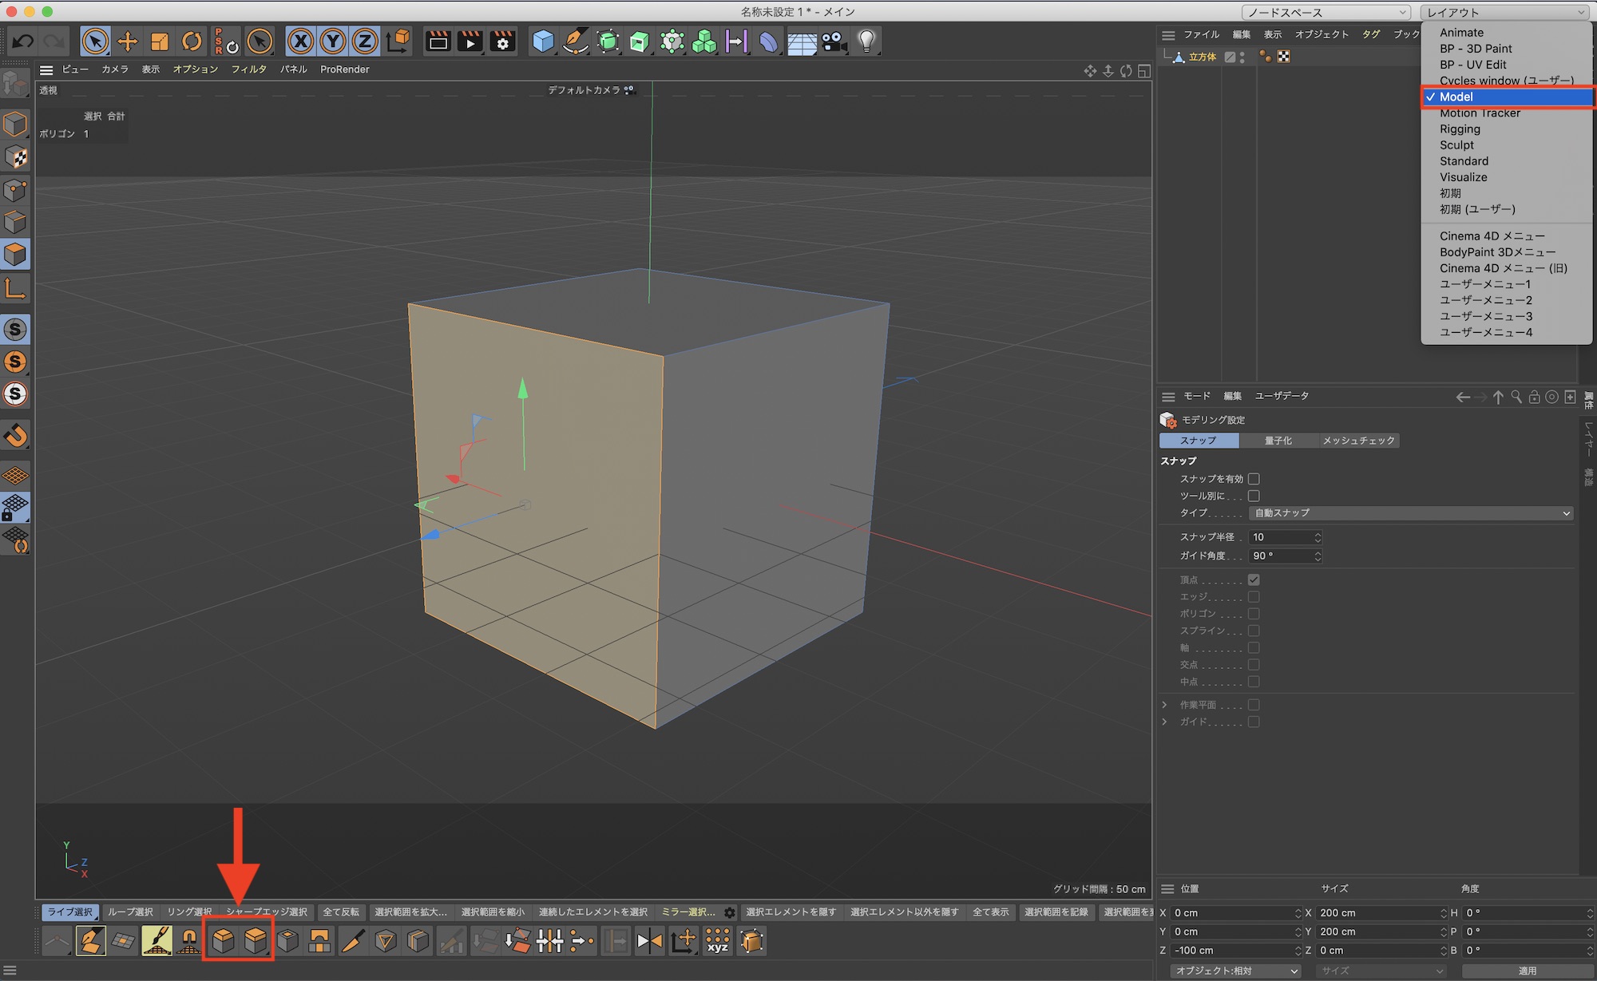Choose Sculpt from the layout list
1597x981 pixels.
point(1456,145)
